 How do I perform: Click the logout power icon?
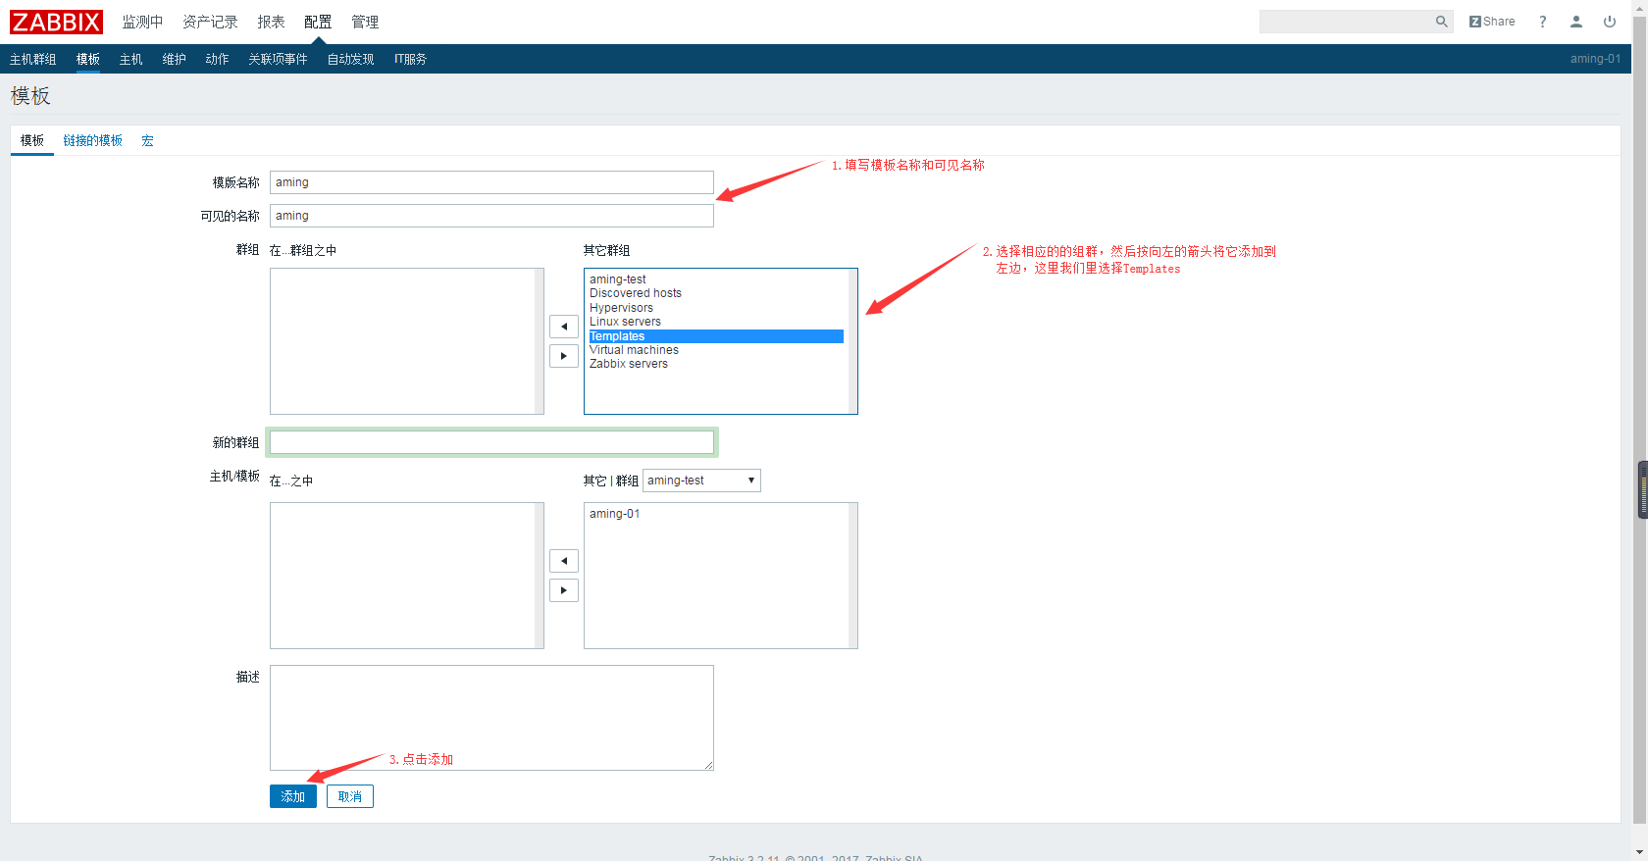(1610, 22)
